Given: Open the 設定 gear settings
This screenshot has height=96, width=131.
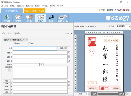Looking at the screenshot, I should point(110,10).
